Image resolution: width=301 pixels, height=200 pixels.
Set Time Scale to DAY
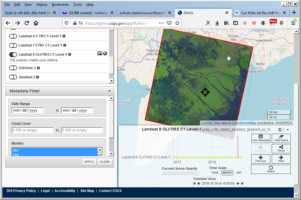(x=239, y=172)
